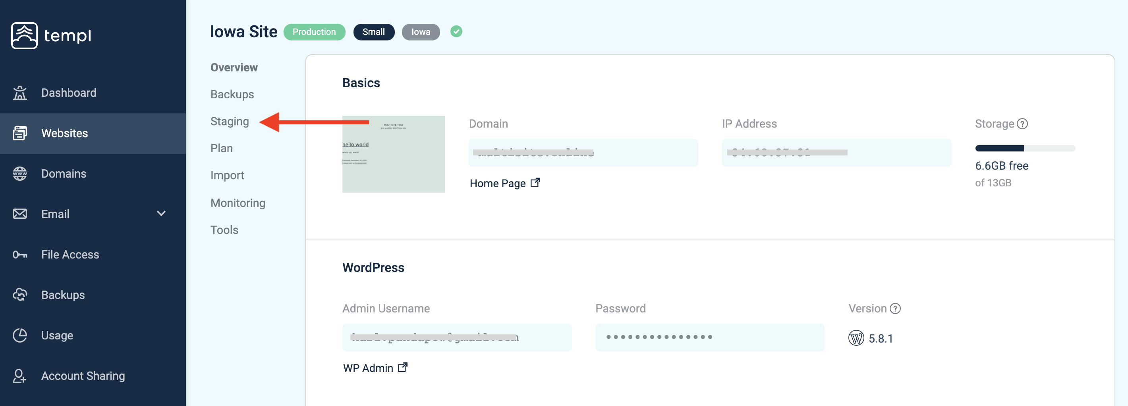Click the '6.6GB free' storage text

click(1001, 166)
